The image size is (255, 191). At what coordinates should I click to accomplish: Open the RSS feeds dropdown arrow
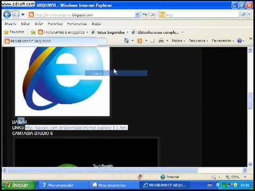coord(146,41)
